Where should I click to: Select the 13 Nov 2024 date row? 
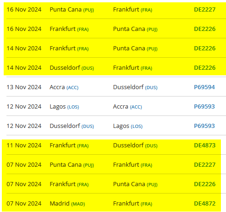coord(116,87)
